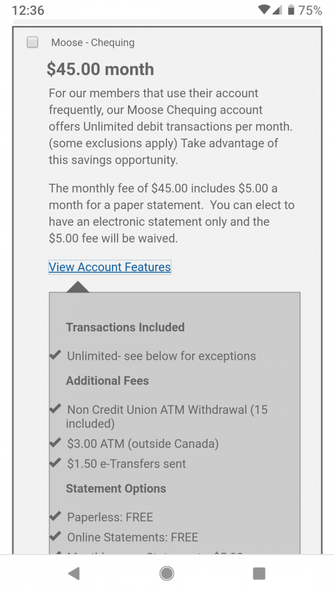Click checkmark next to Paperless: FREE
Image resolution: width=334 pixels, height=593 pixels.
55,516
